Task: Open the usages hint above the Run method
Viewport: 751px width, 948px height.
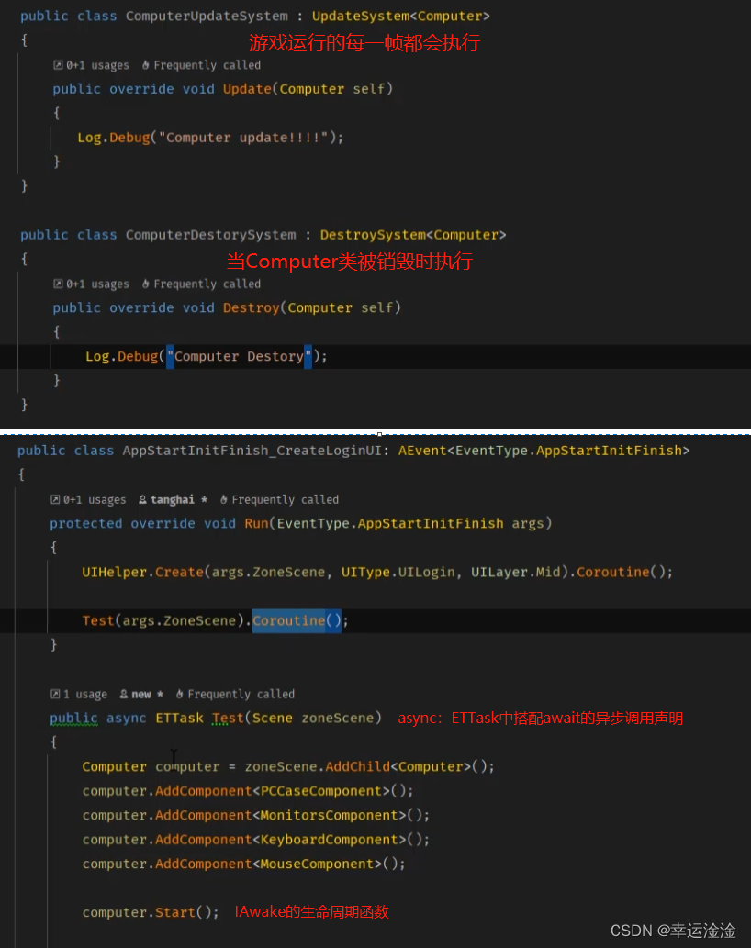Action: click(x=88, y=500)
